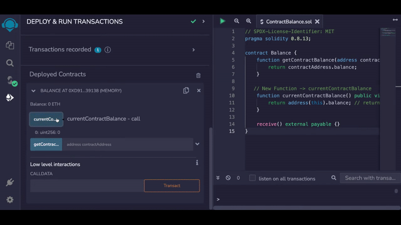Select the ContractBalance.sol editor tab
The height and width of the screenshot is (225, 401).
[288, 21]
